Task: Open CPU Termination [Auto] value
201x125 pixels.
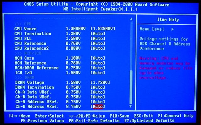Action: [98, 33]
